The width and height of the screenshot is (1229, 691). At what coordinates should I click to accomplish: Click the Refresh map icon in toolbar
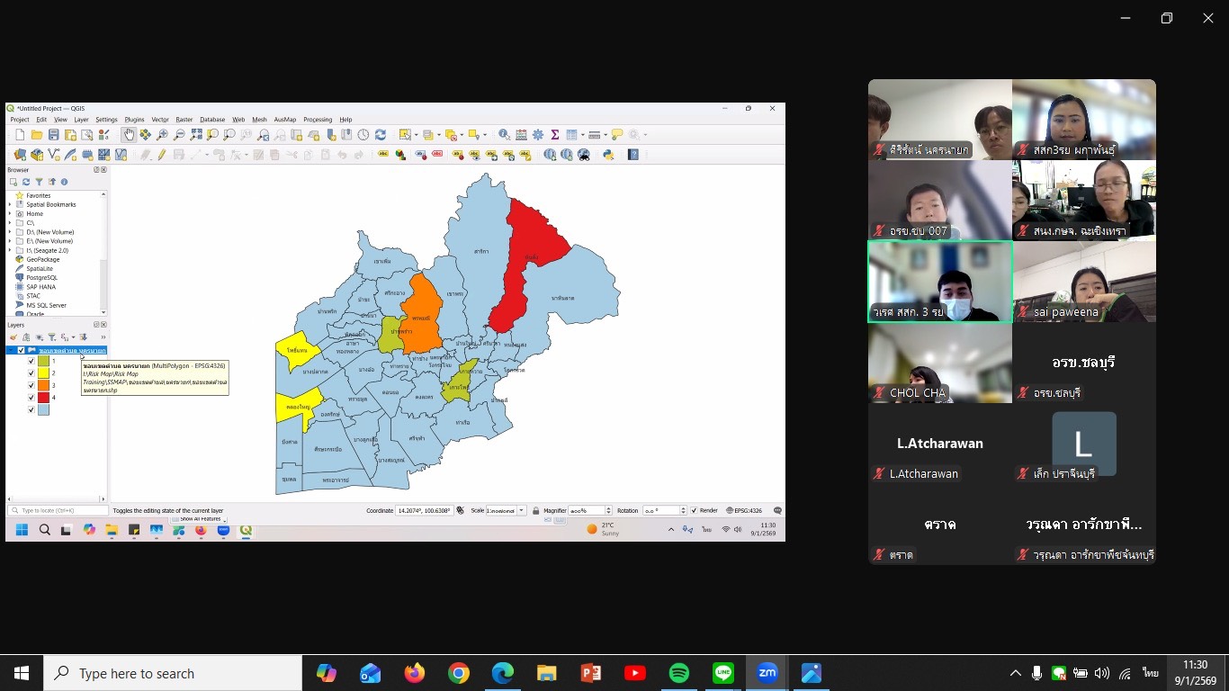click(381, 135)
